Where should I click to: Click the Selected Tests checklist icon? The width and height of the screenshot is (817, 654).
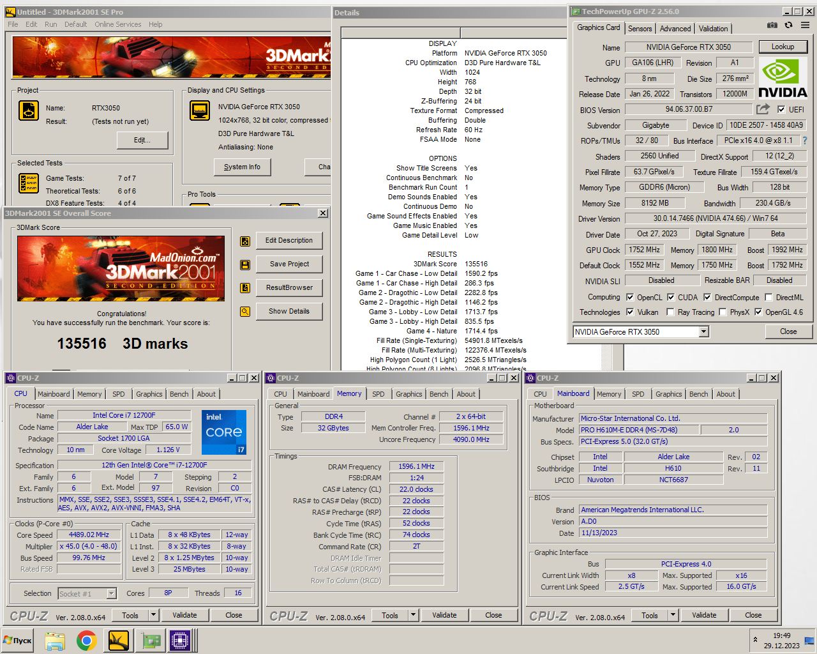click(x=29, y=183)
